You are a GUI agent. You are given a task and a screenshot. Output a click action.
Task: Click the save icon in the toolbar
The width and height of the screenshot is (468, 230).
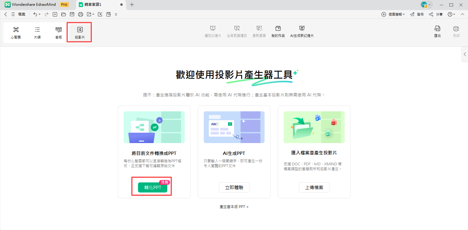pyautogui.click(x=72, y=14)
